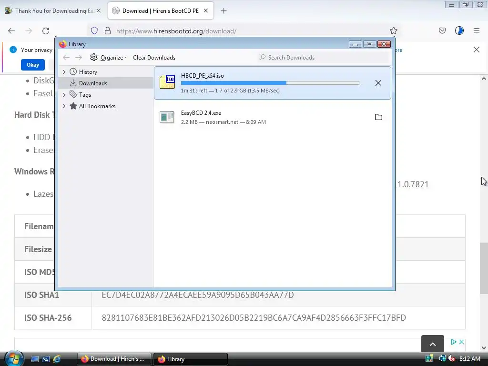Viewport: 488px width, 366px height.
Task: Close the Hiren's BootCD PE tab
Action: (x=206, y=10)
